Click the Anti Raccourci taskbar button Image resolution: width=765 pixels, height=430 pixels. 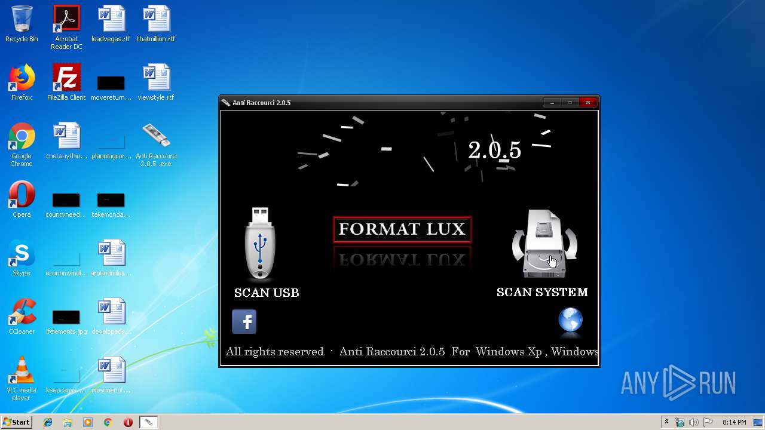click(x=148, y=422)
